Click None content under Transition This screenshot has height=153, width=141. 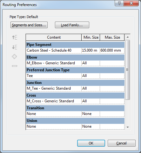click(x=54, y=114)
